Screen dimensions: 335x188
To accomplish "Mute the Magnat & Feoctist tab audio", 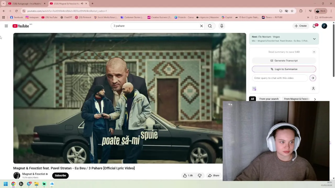I will tap(82, 4).
